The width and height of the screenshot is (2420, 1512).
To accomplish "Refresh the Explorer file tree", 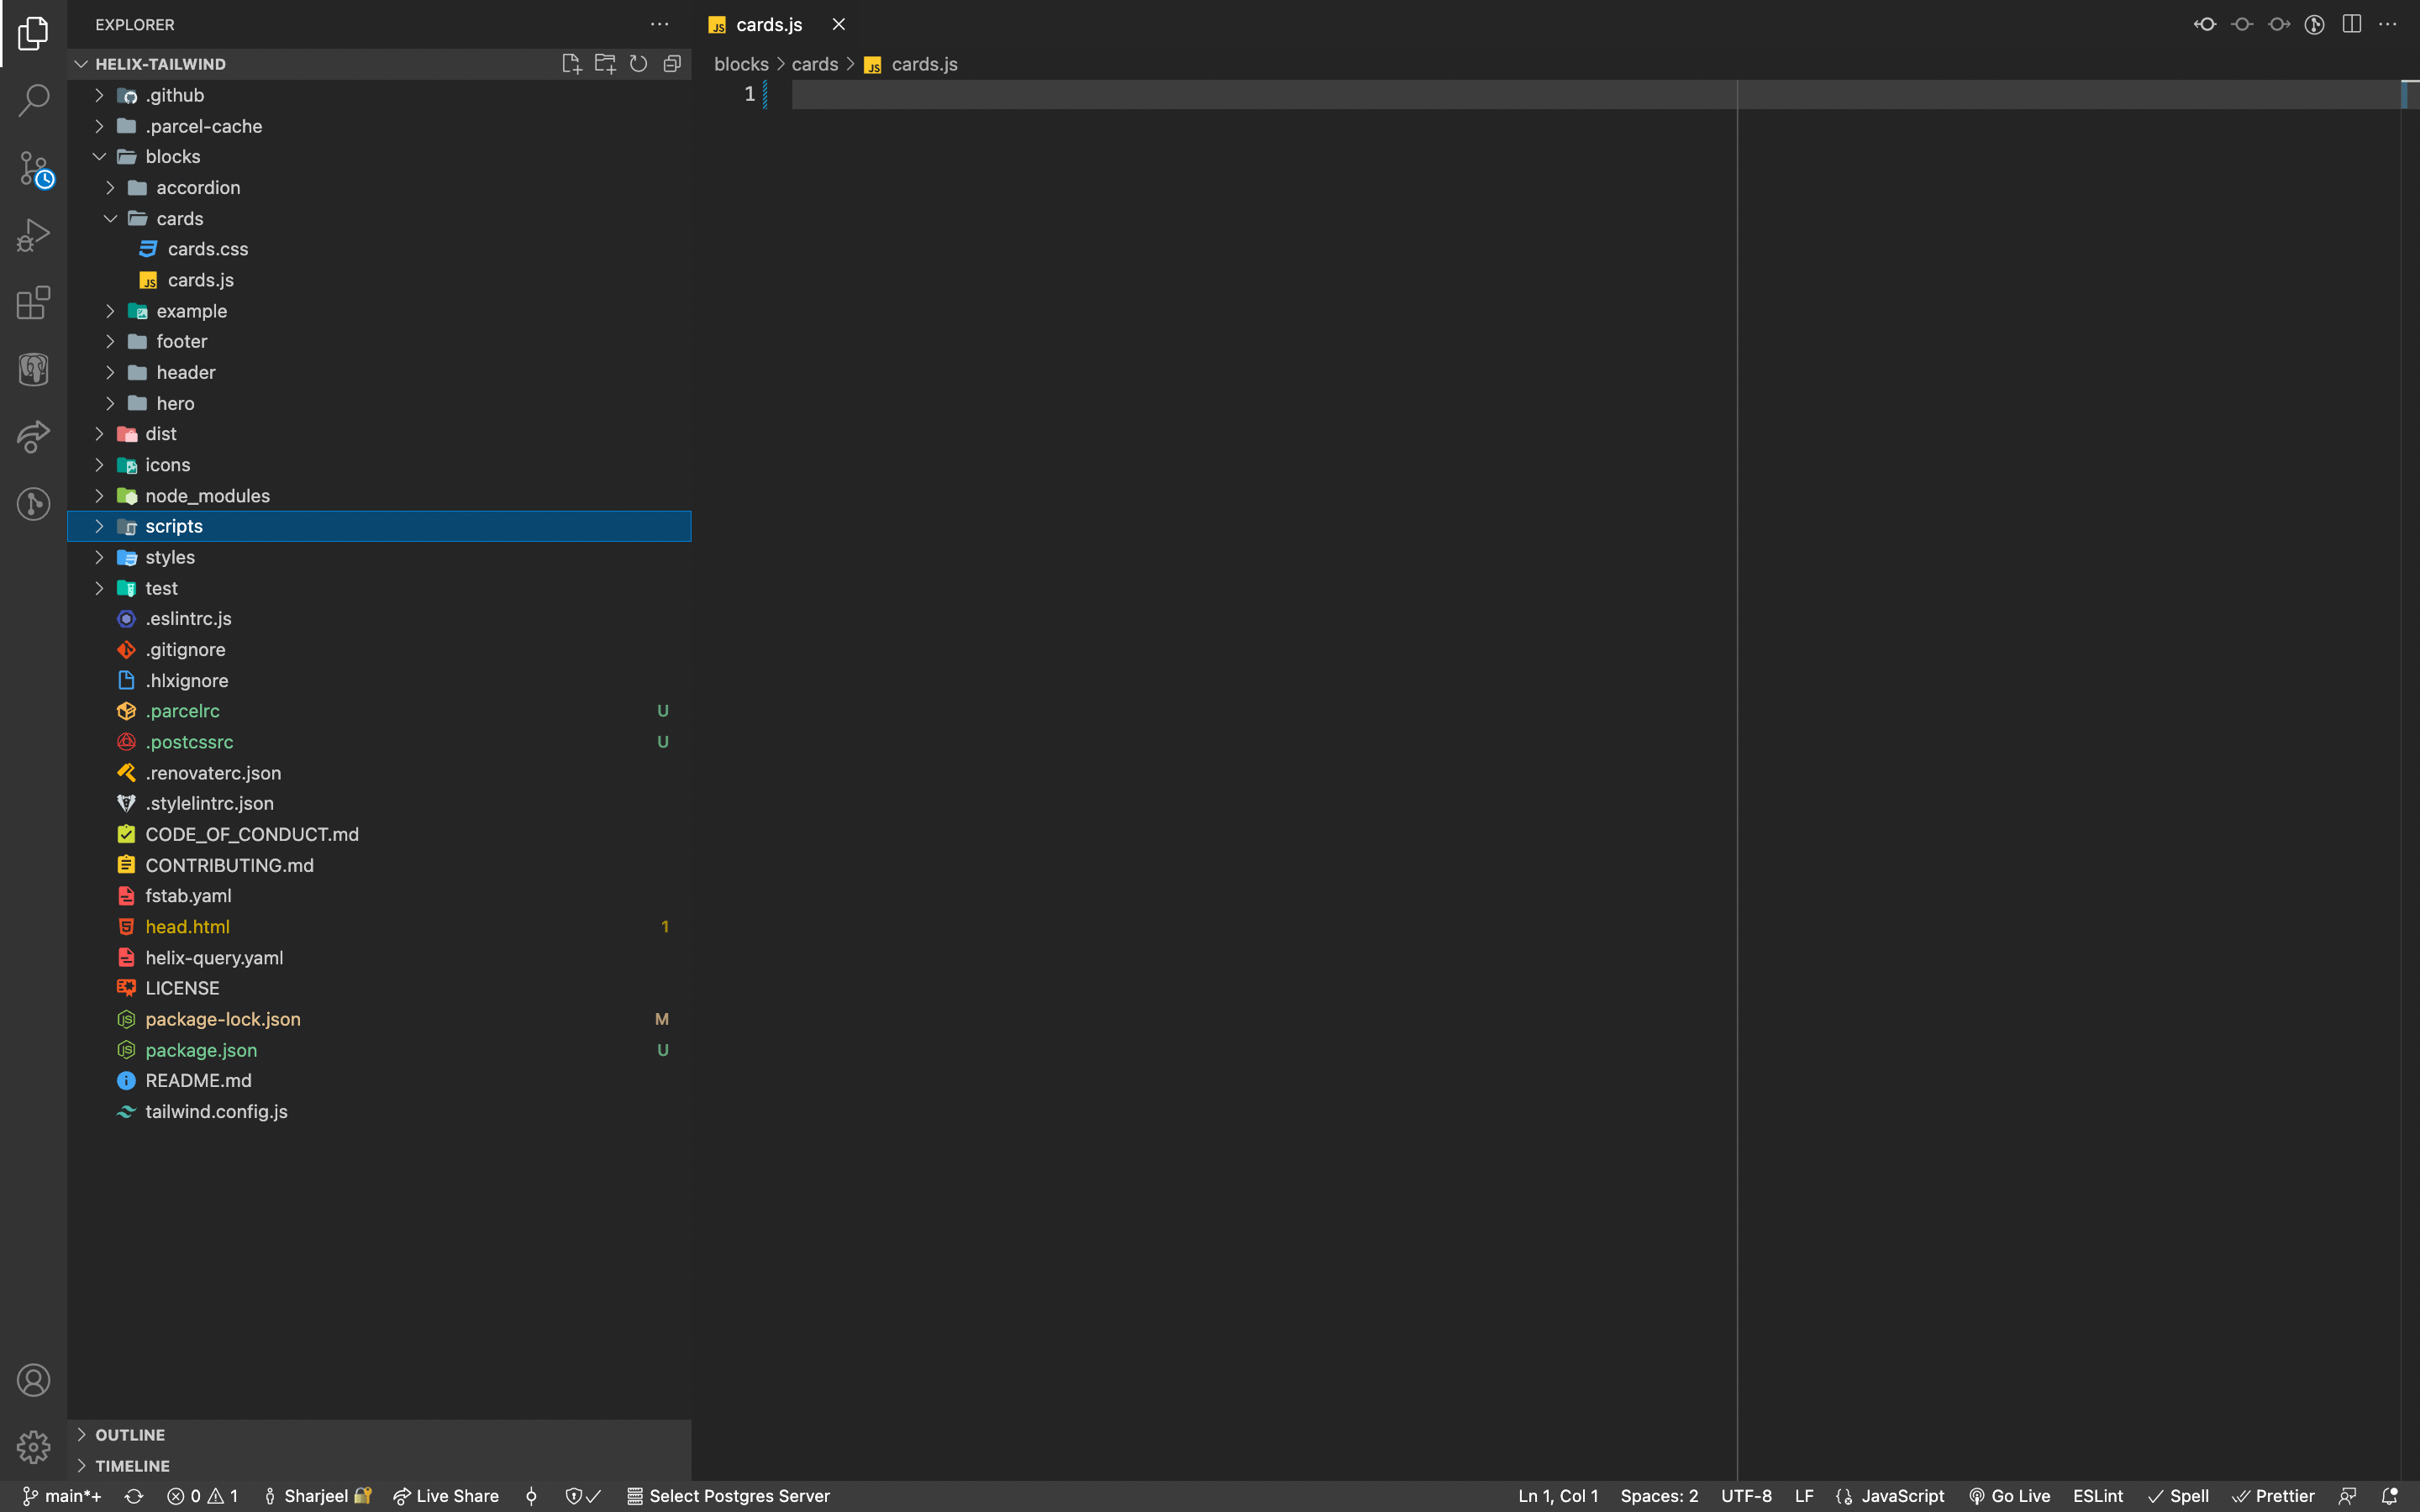I will [639, 63].
